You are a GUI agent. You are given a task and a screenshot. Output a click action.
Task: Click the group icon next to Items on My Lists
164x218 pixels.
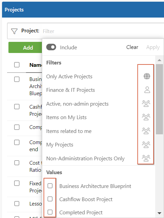pyautogui.click(x=146, y=117)
